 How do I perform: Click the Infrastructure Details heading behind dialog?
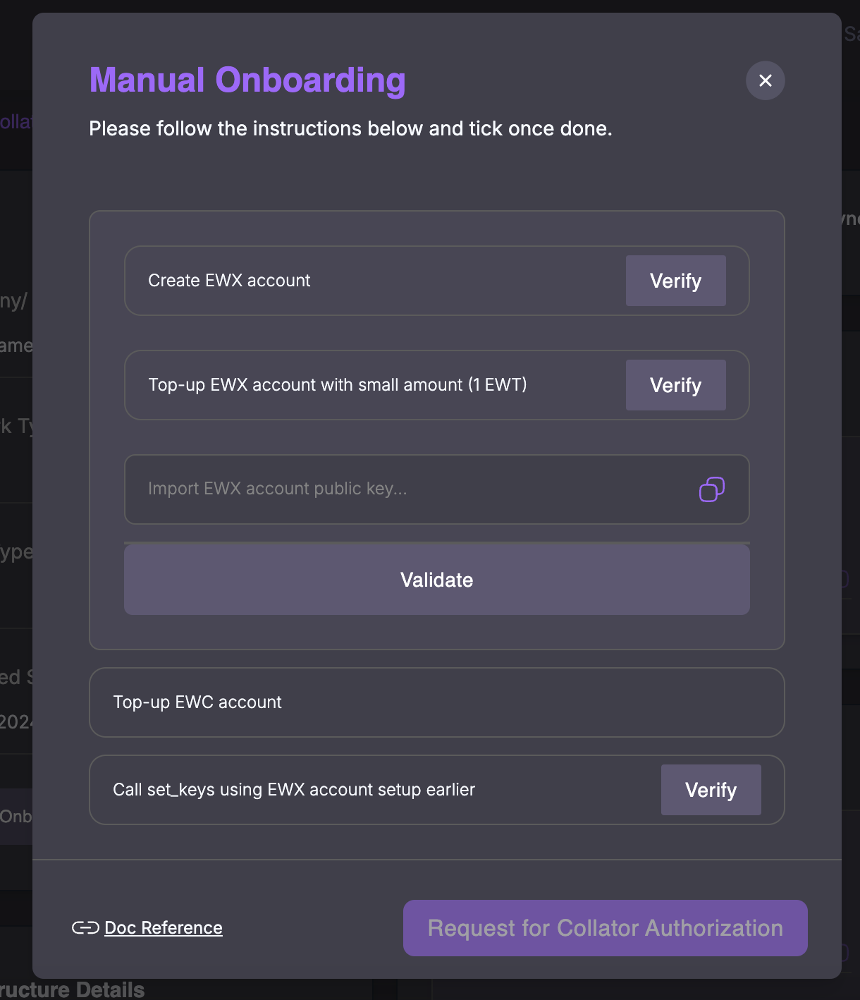click(72, 989)
